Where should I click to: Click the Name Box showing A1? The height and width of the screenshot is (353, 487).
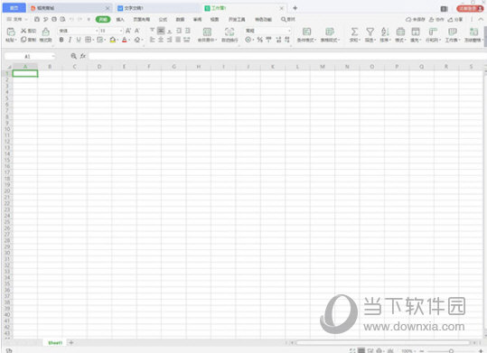pyautogui.click(x=30, y=56)
